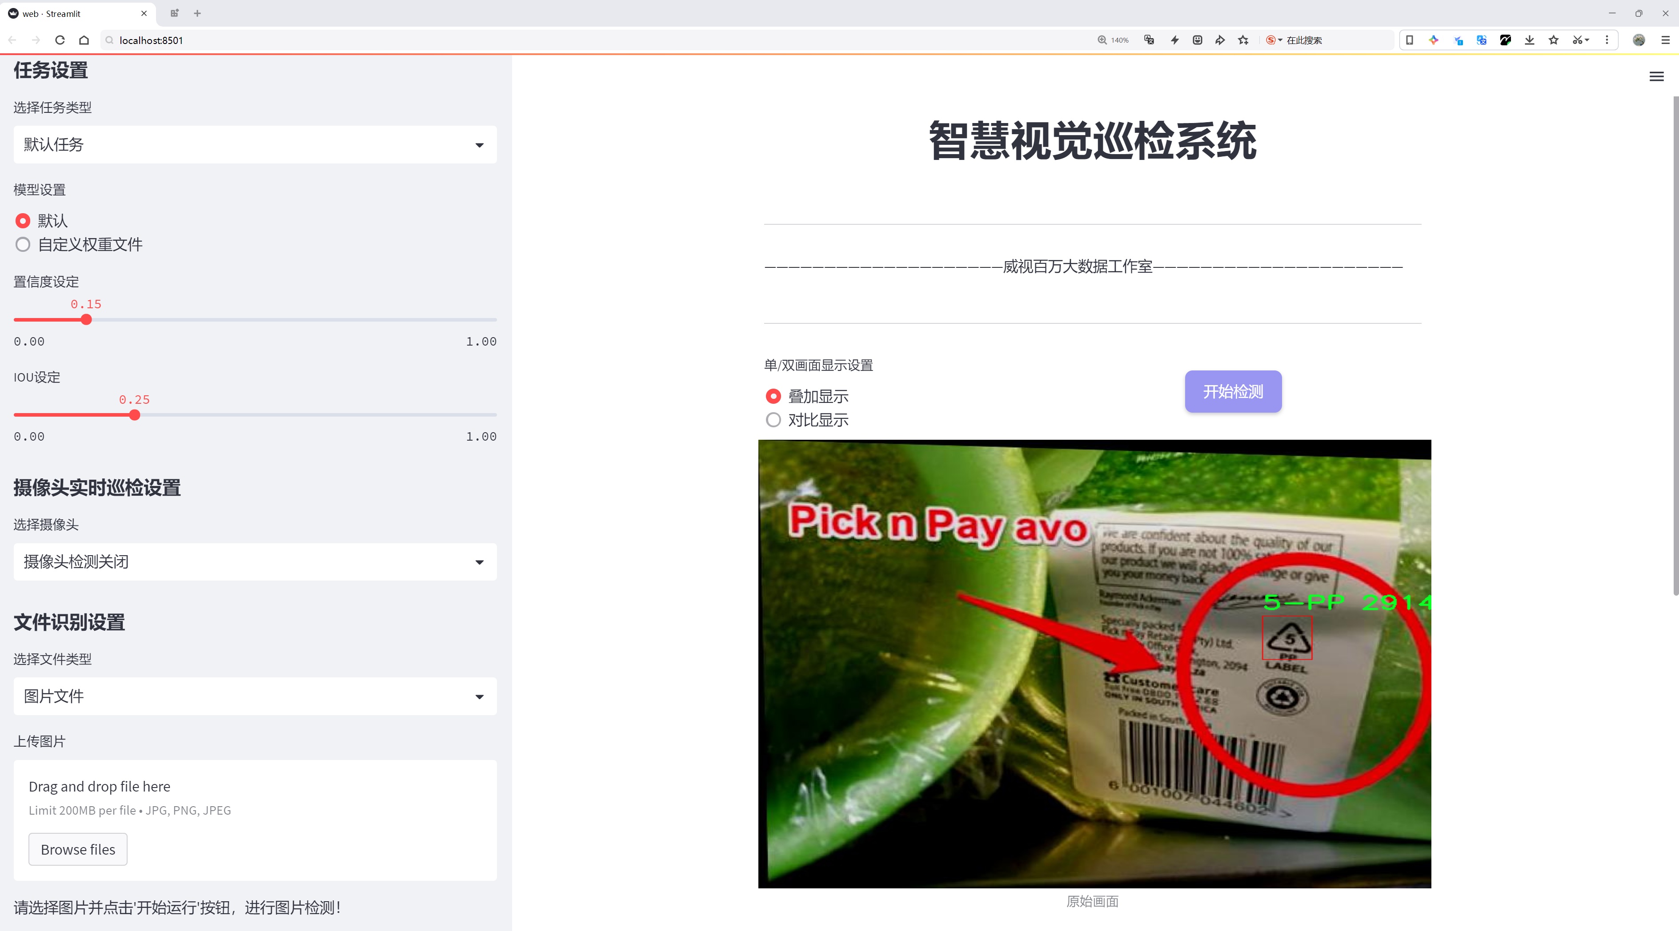Click the smiley face icon in address bar
The height and width of the screenshot is (931, 1679).
(1197, 40)
